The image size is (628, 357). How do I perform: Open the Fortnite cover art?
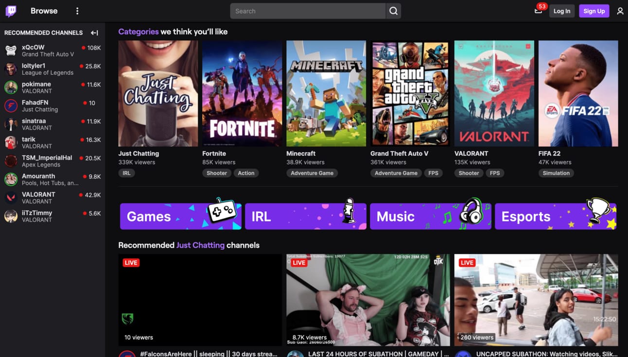tap(242, 93)
